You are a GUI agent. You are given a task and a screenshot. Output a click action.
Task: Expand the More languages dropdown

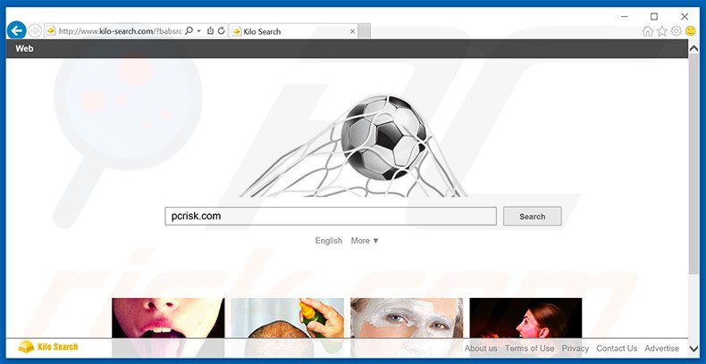click(x=366, y=240)
